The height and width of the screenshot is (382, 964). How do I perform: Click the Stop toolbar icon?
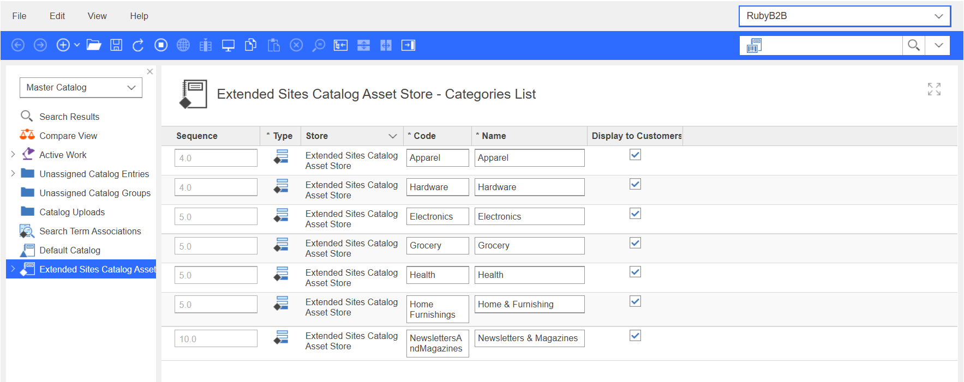[x=161, y=45]
